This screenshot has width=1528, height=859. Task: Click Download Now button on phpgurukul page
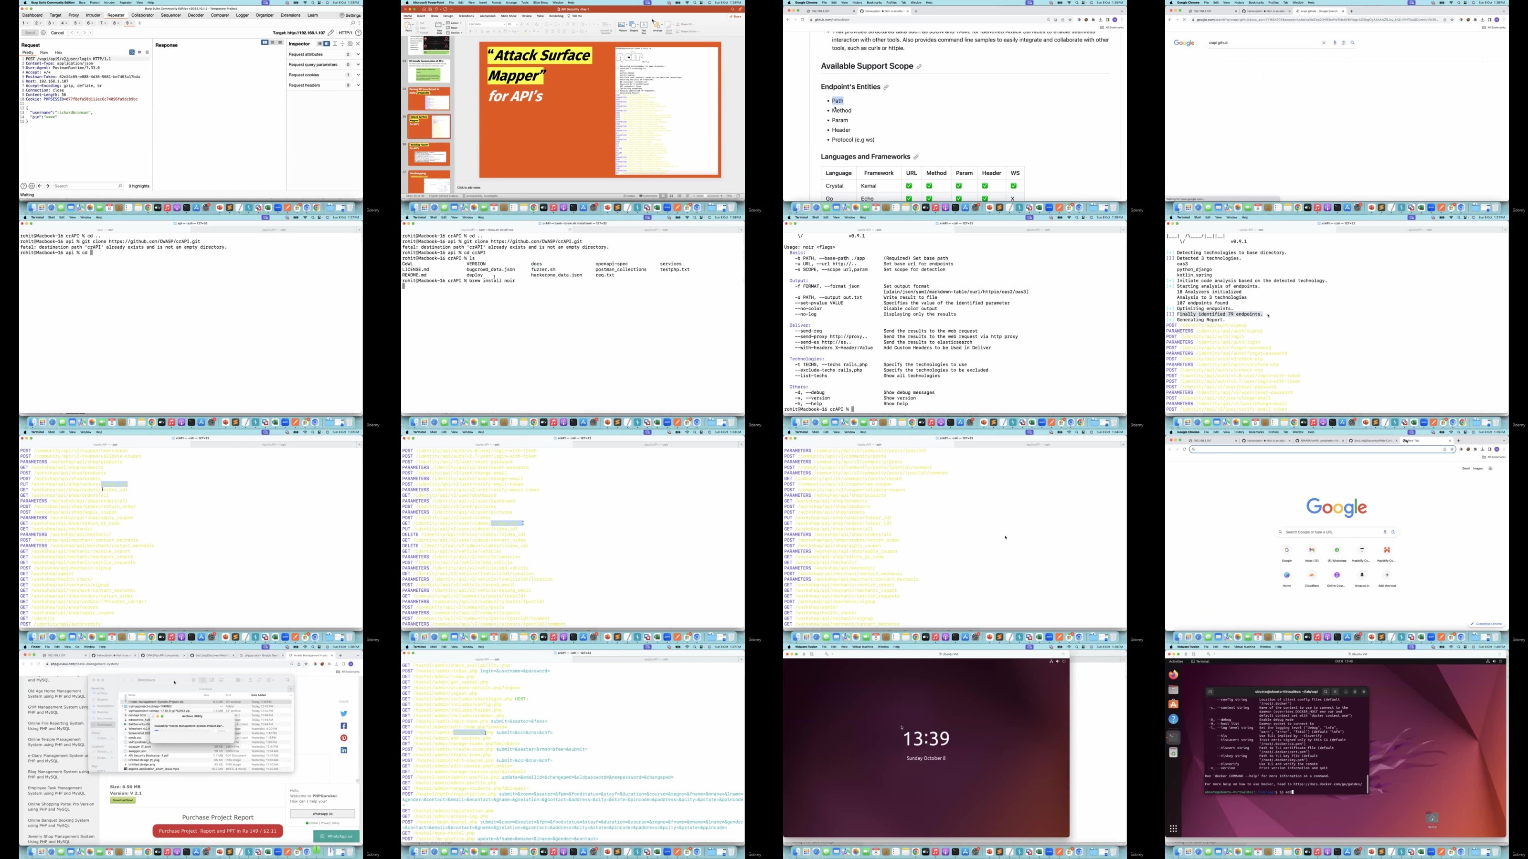(x=122, y=800)
